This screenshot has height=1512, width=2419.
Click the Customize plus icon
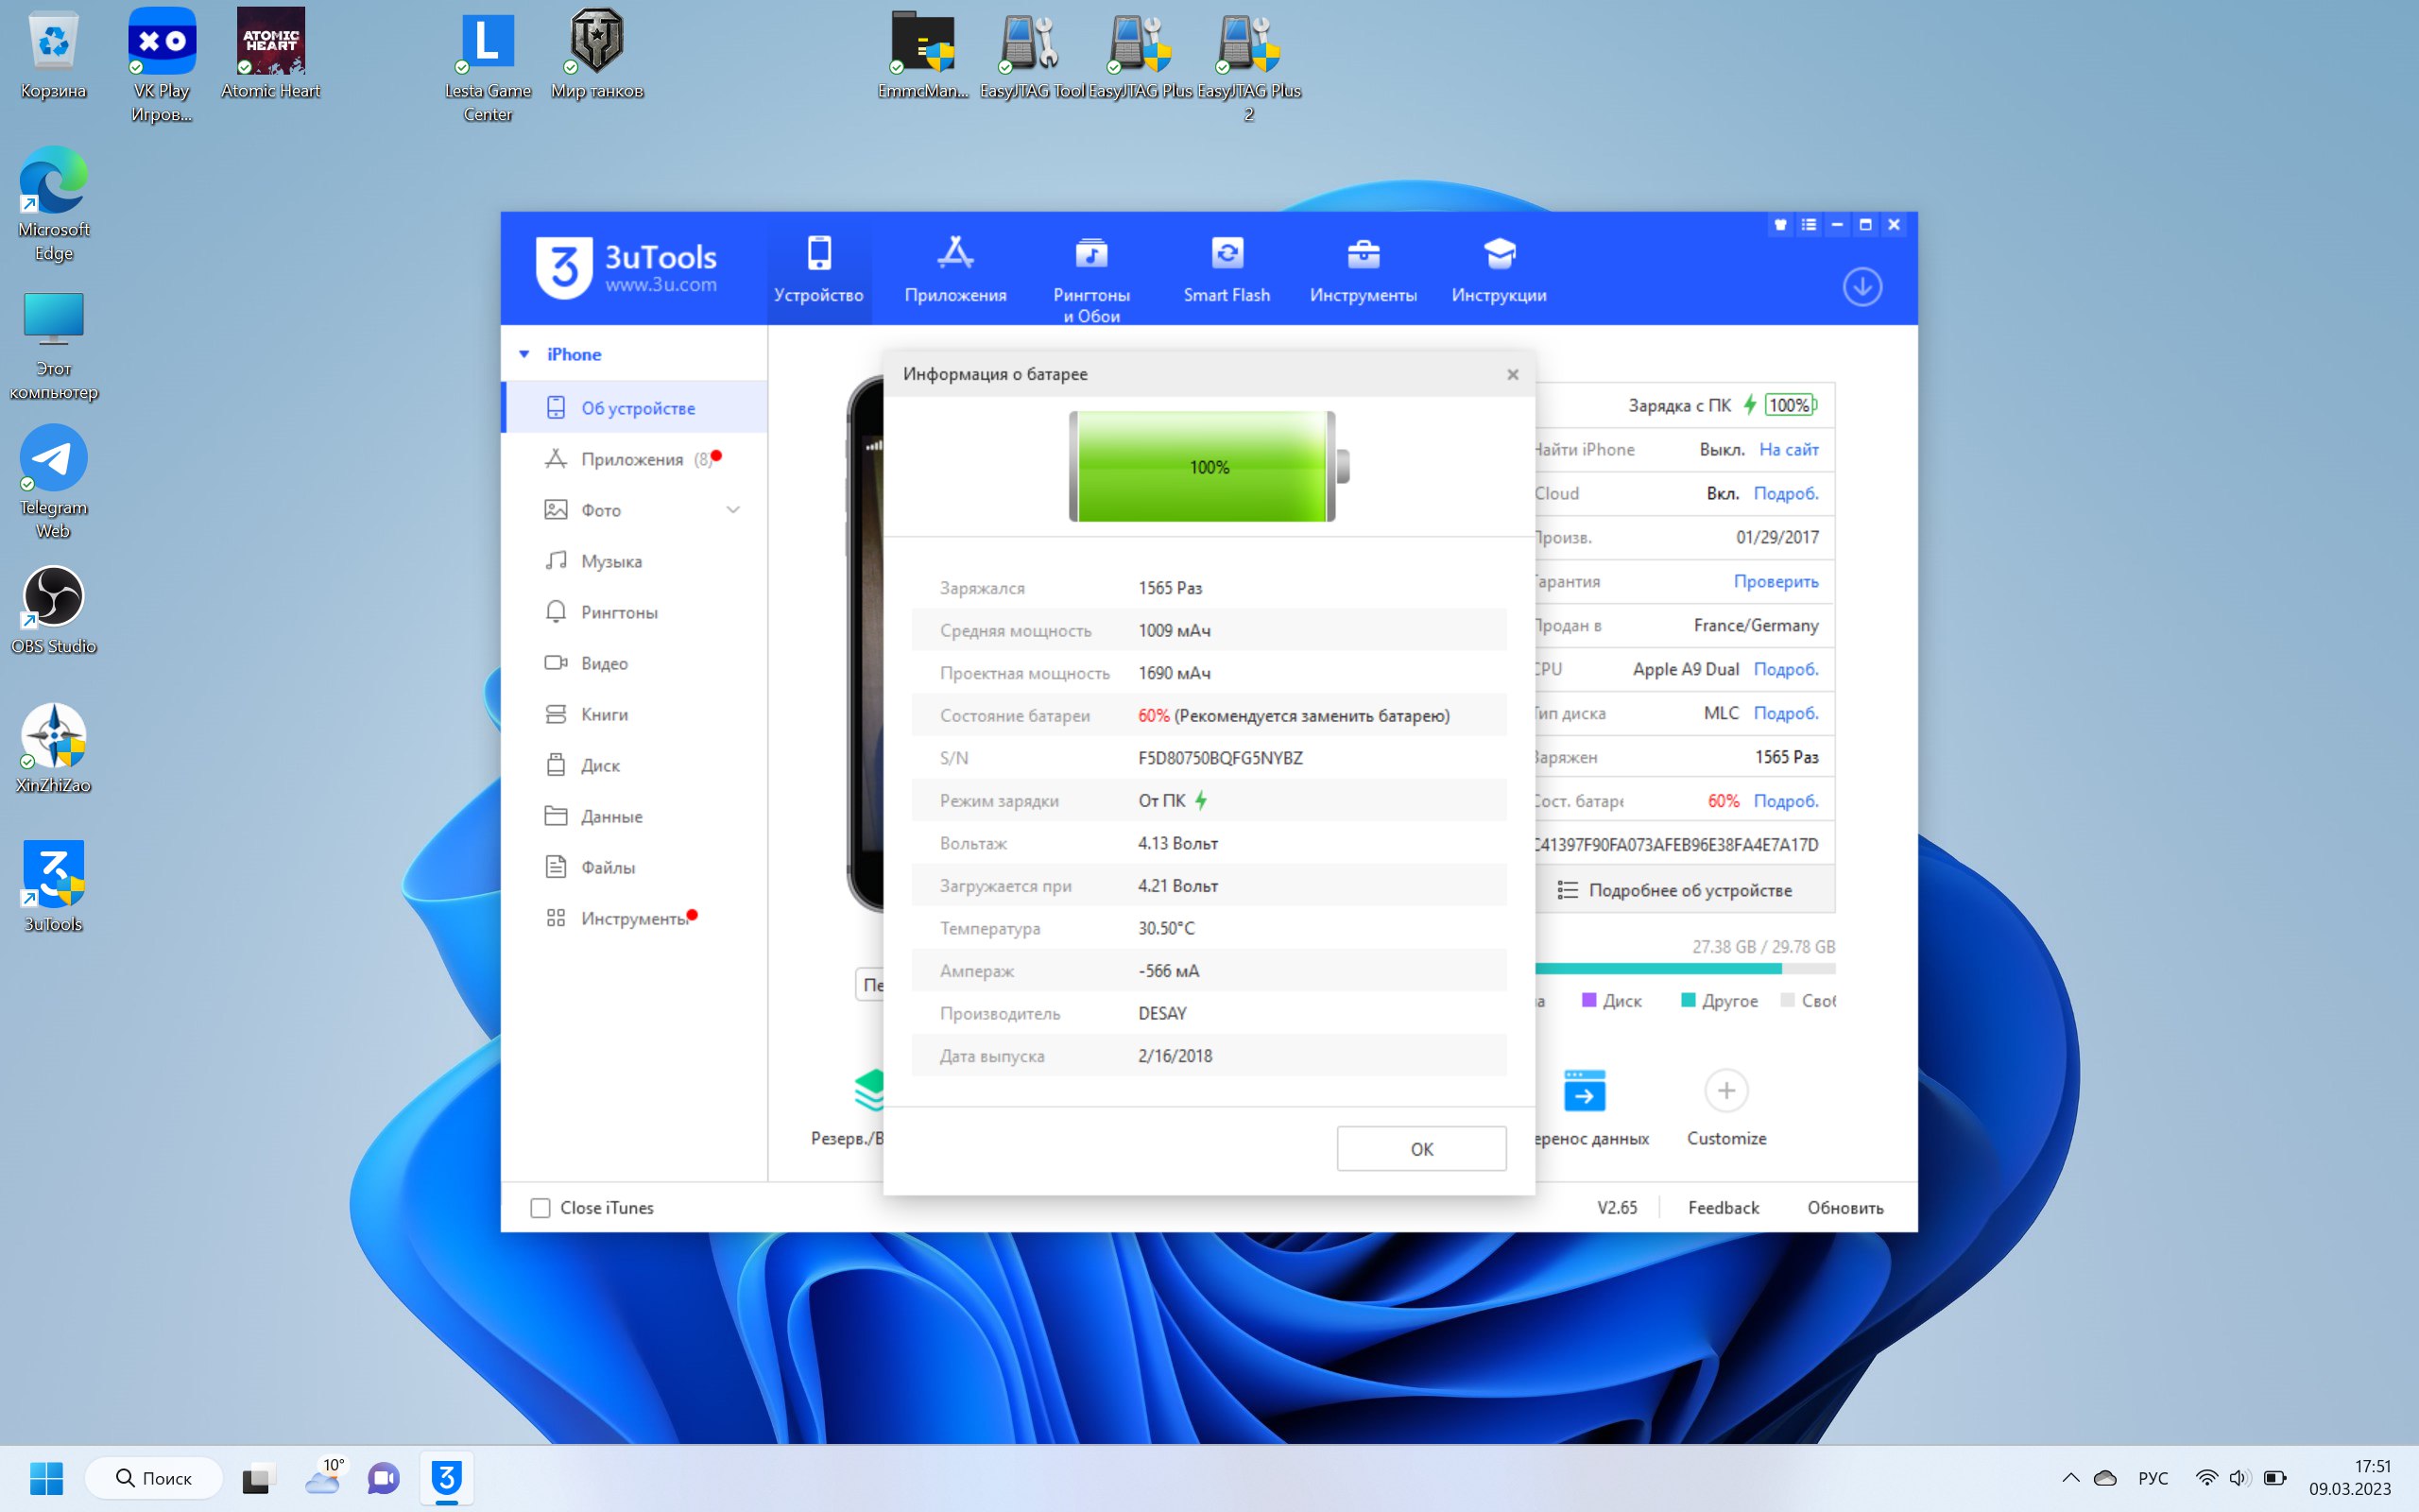tap(1725, 1090)
